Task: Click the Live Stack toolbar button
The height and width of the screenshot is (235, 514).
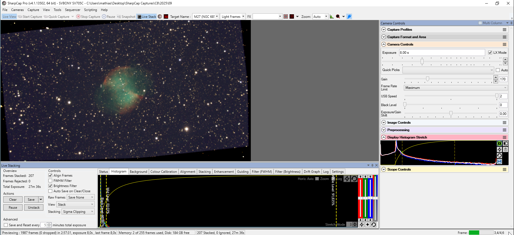Action: tap(147, 16)
